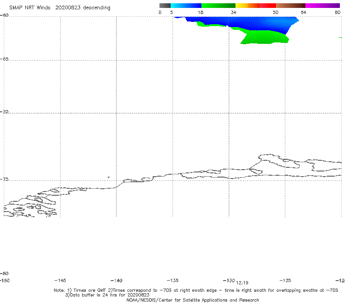The width and height of the screenshot is (345, 303).
Task: Click the brown segment of the color bar
Action: pos(290,6)
